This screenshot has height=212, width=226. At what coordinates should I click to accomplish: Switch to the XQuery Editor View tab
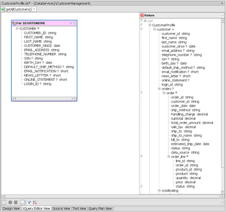coord(36,209)
